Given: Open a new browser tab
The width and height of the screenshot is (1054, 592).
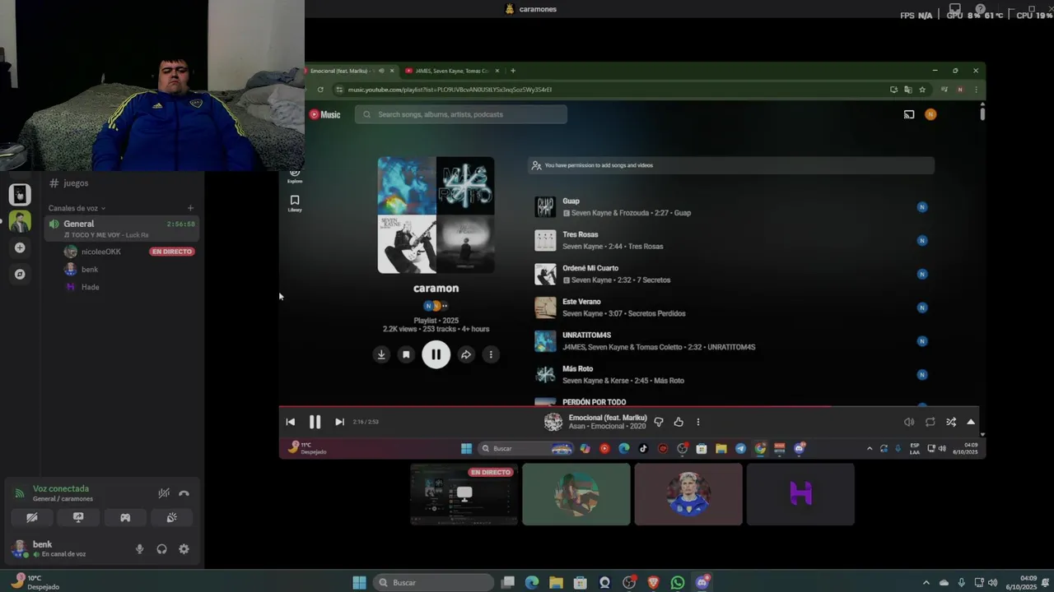Looking at the screenshot, I should [513, 71].
